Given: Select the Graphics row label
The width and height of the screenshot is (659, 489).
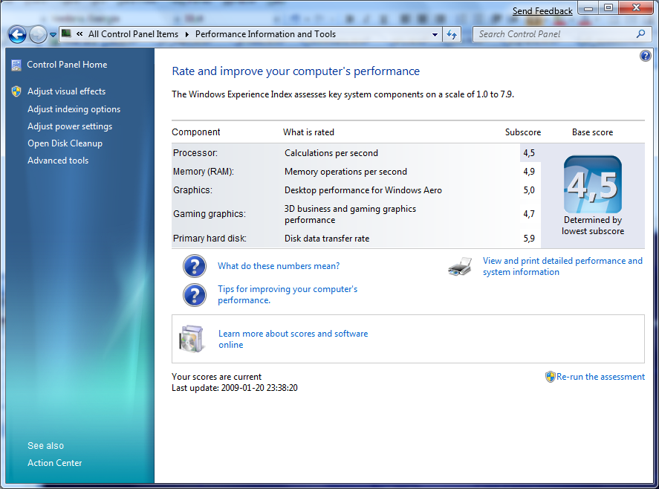Looking at the screenshot, I should pos(192,190).
